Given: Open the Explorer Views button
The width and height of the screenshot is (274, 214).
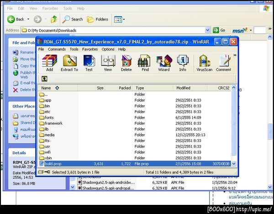Looking at the screenshot, I should point(119,19).
